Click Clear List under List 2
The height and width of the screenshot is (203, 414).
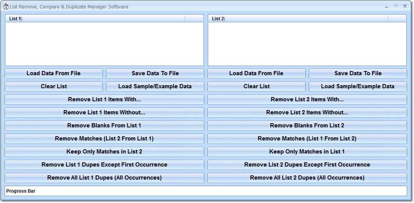pyautogui.click(x=257, y=86)
